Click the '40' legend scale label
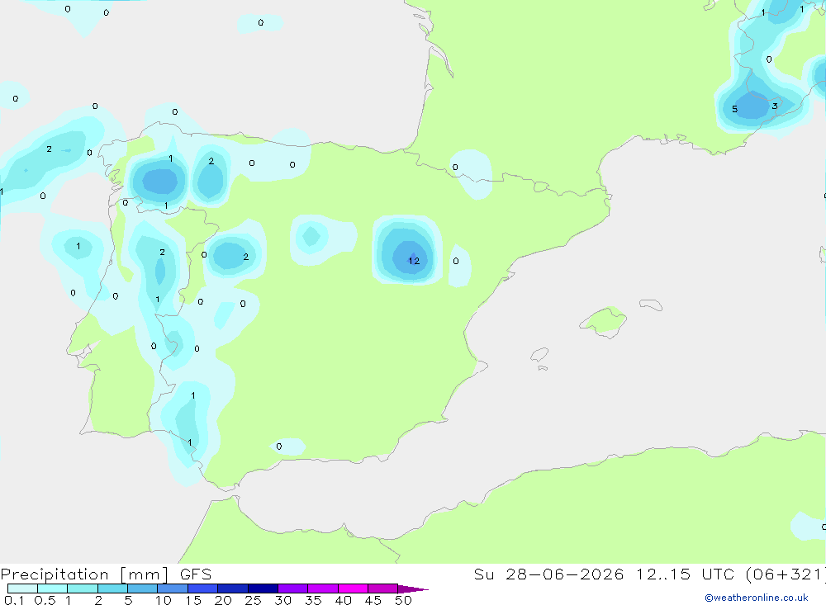Viewport: 826px width, 605px height. coord(343,600)
